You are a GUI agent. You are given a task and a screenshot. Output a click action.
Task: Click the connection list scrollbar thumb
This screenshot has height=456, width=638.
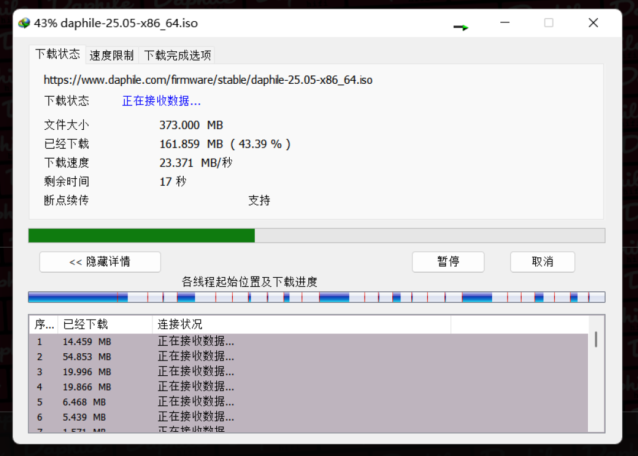click(596, 339)
